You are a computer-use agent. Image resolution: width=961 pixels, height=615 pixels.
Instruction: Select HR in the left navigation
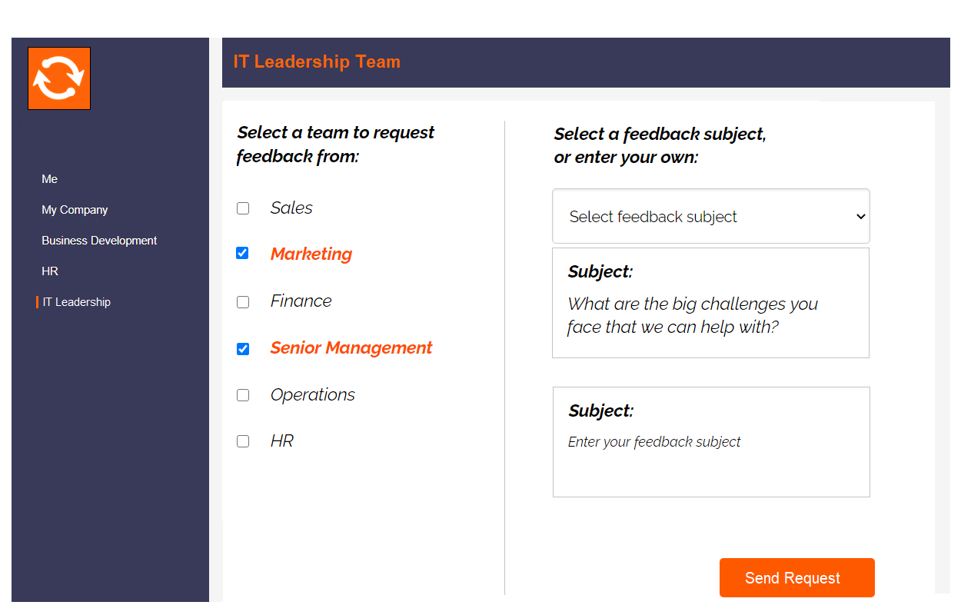point(50,271)
